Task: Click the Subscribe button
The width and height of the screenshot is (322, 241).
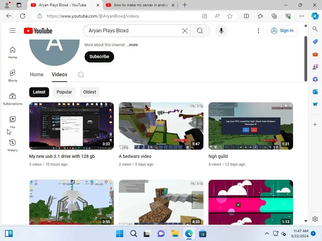Action: click(99, 56)
